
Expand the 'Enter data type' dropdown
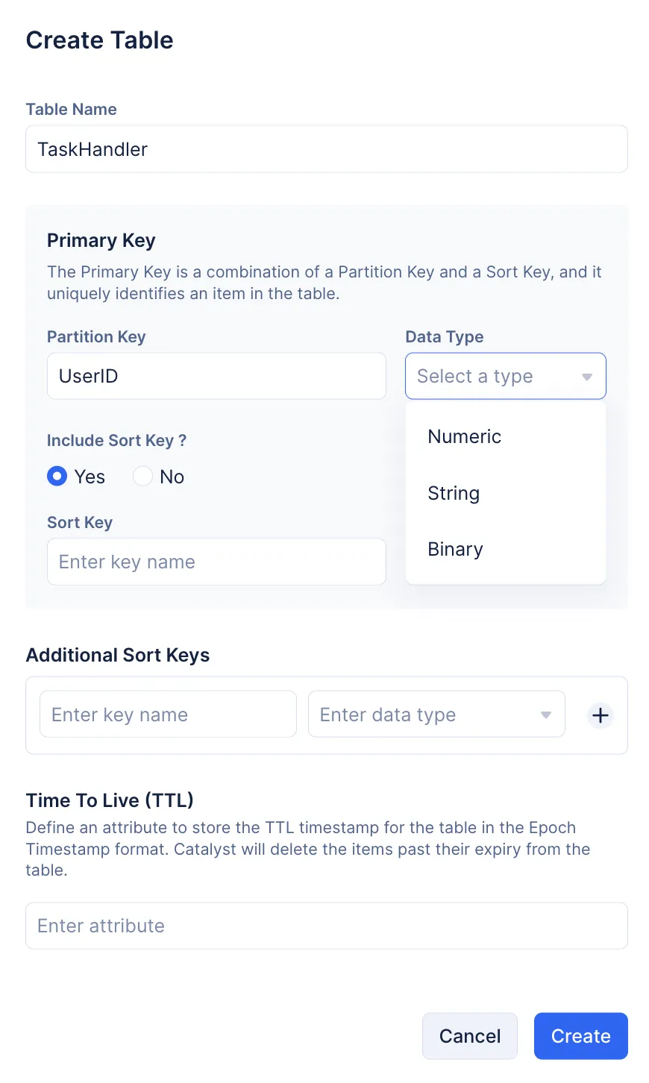436,715
